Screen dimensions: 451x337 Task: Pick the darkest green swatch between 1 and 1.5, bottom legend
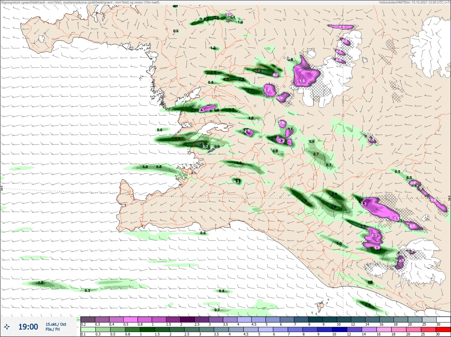pos(147,330)
